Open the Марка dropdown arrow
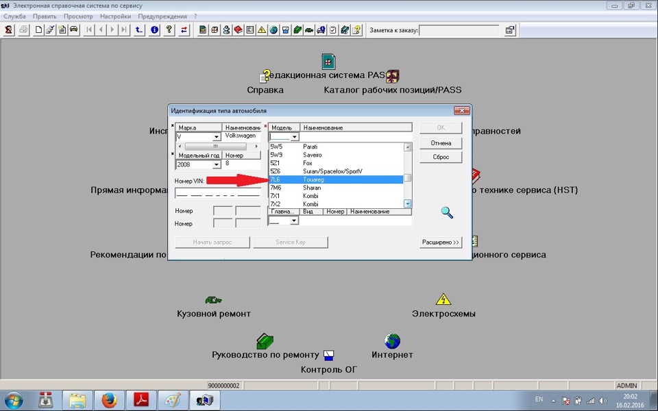Image resolution: width=658 pixels, height=411 pixels. point(216,137)
